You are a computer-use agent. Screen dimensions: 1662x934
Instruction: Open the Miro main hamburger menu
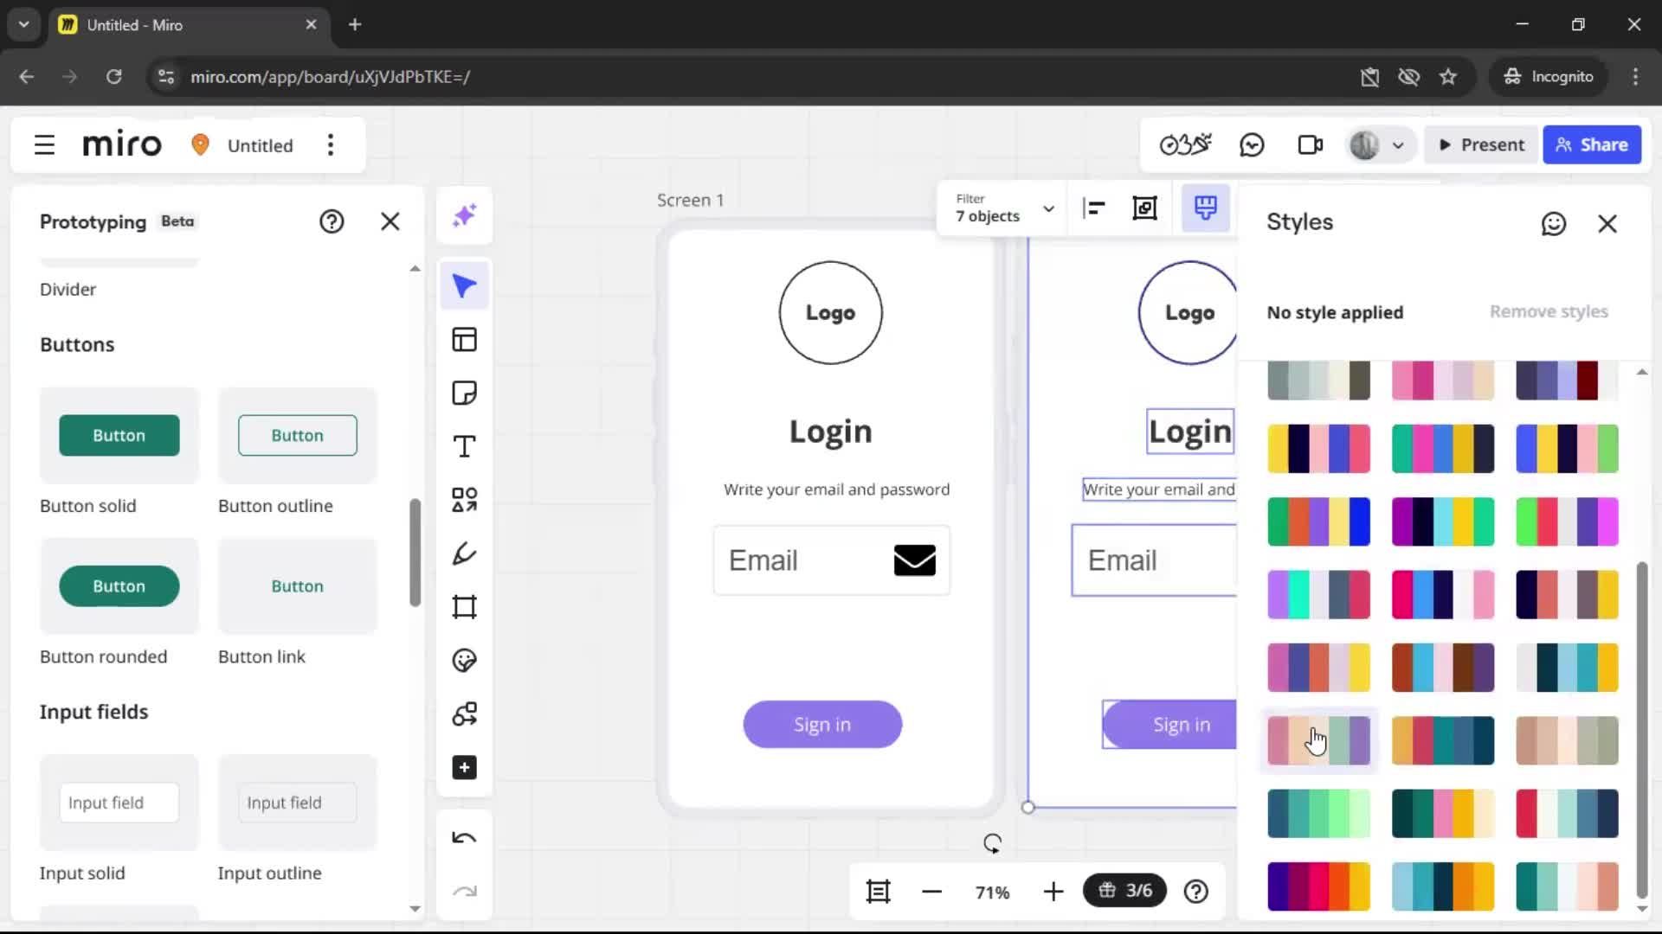tap(44, 145)
